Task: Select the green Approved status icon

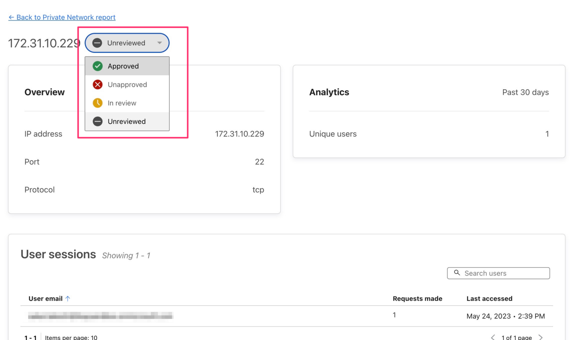Action: click(x=97, y=66)
